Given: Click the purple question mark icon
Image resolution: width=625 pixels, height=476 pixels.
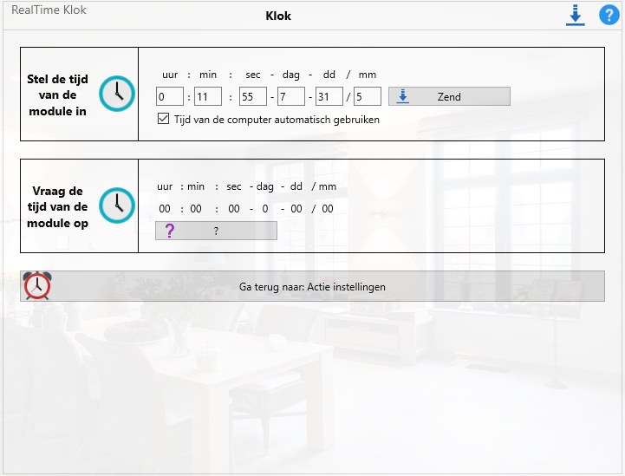Looking at the screenshot, I should click(x=170, y=231).
